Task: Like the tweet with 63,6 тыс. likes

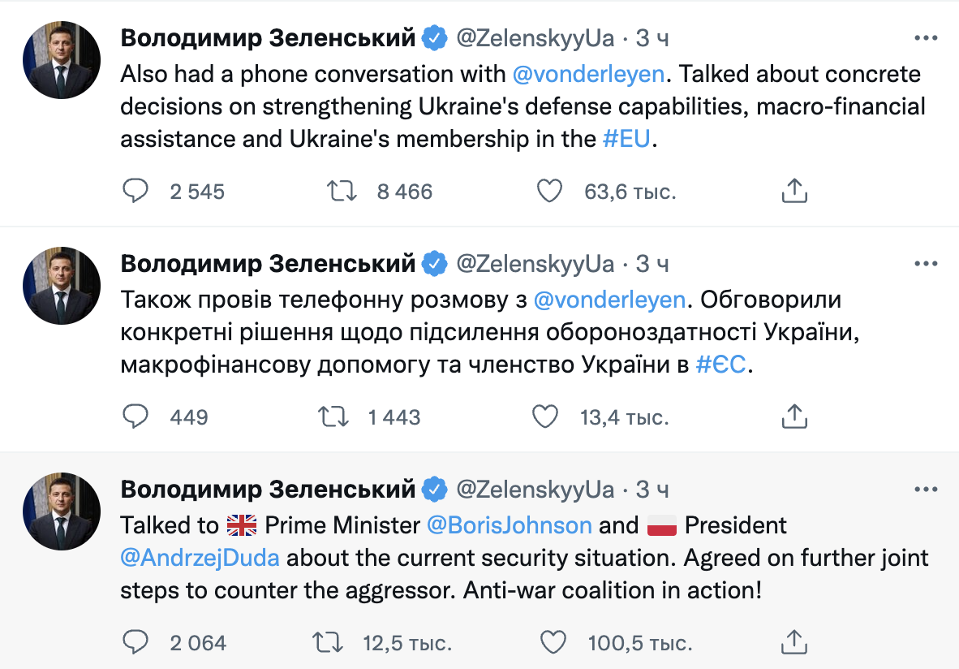Action: (549, 192)
